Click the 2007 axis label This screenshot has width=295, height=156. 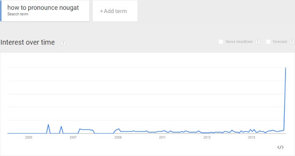[x=73, y=137]
